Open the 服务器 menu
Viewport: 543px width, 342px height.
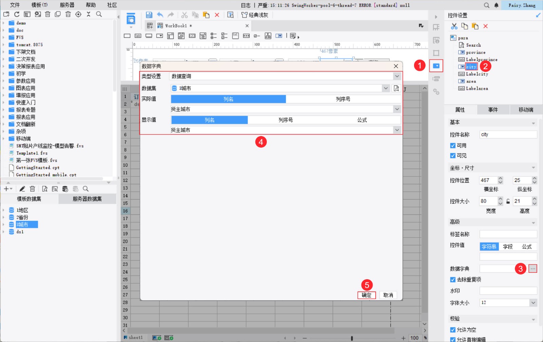pyautogui.click(x=67, y=5)
